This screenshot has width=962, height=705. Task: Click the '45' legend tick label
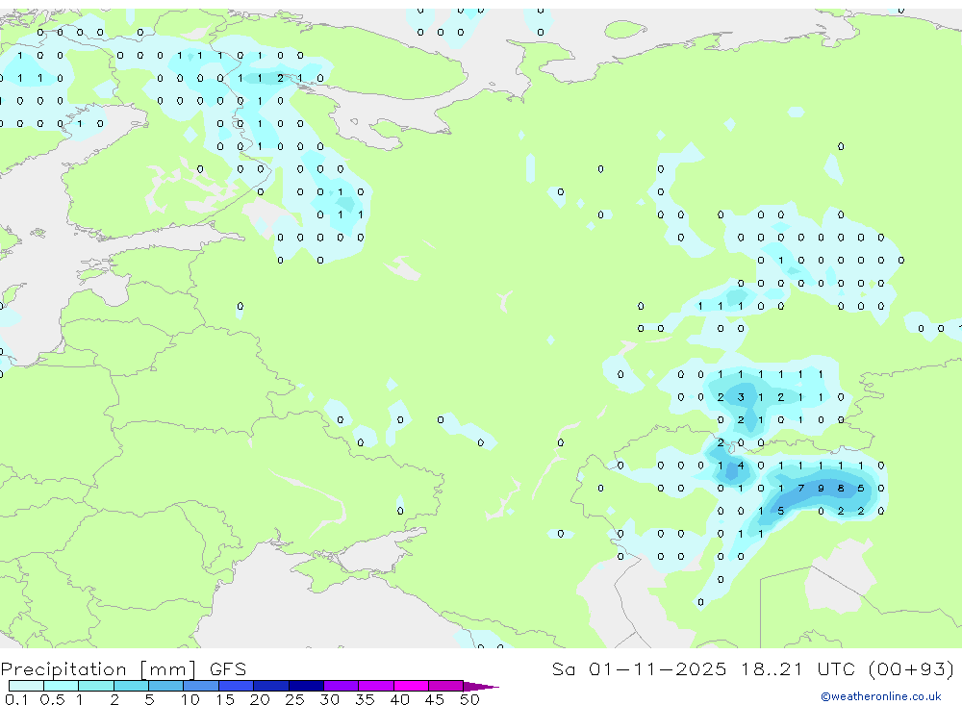(x=435, y=699)
